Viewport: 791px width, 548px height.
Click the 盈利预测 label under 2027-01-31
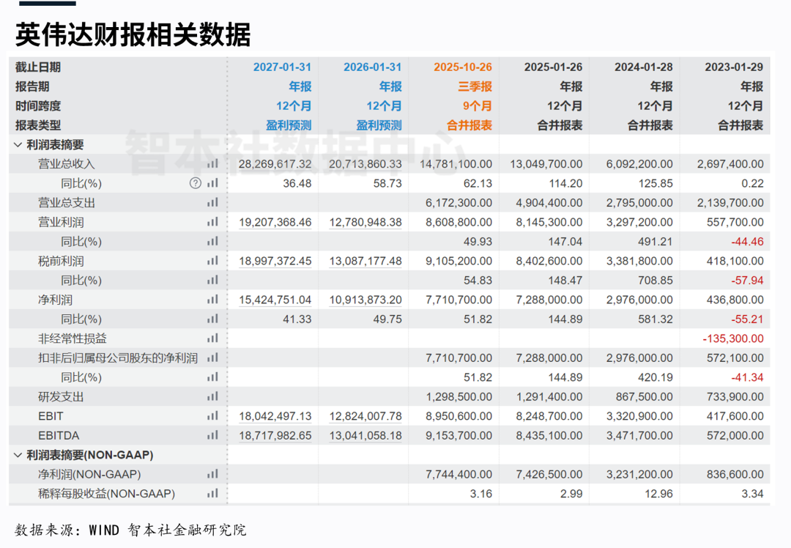289,125
